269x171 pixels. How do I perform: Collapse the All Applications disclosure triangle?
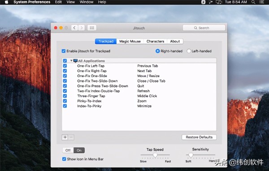point(71,60)
